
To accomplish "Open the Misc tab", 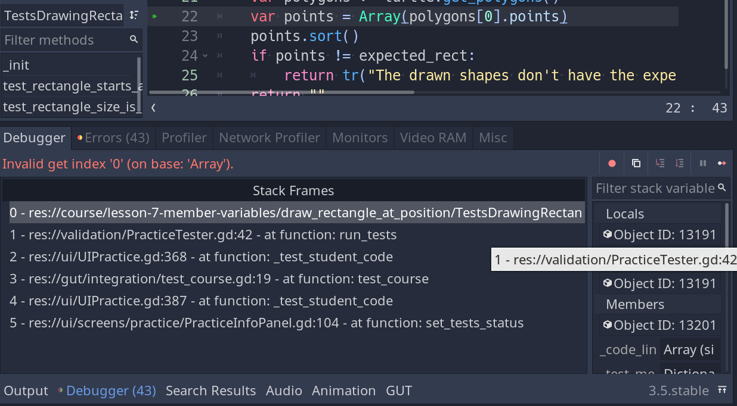I will (x=493, y=138).
